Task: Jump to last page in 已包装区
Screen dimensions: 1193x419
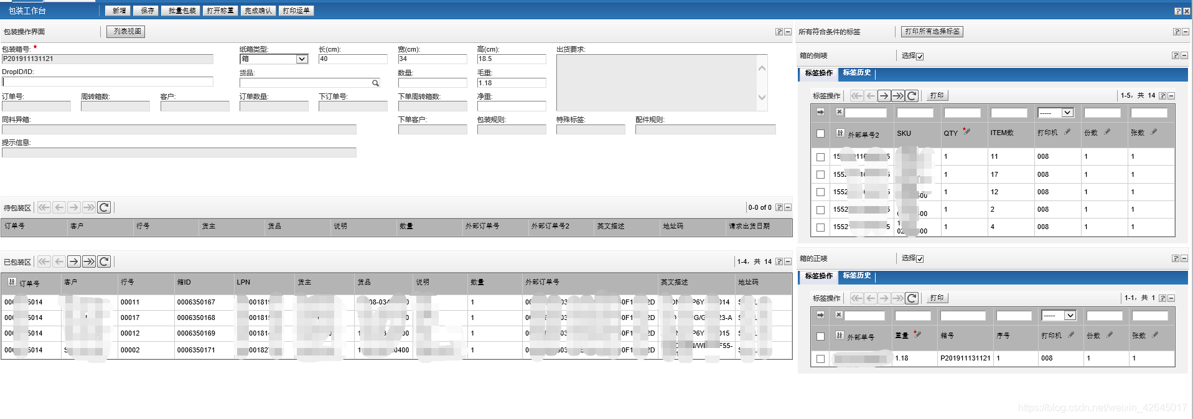Action: (89, 261)
